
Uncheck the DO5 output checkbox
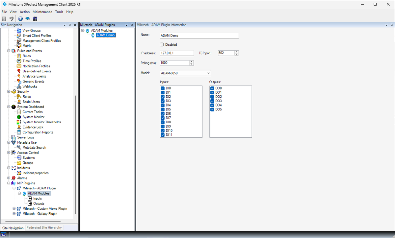212,109
